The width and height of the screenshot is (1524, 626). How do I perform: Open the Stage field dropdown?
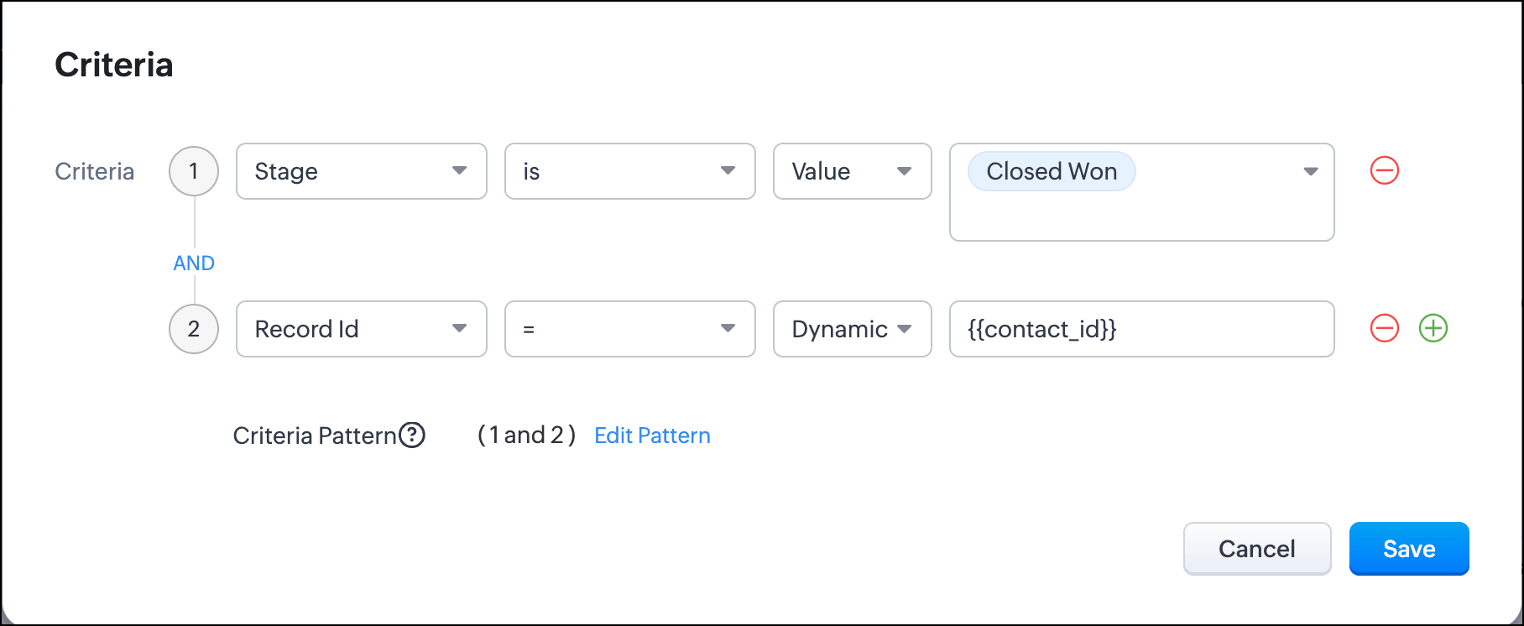[362, 171]
